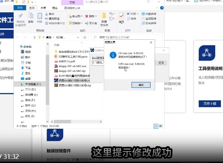Click the 管理 contextual tab

click(72, 2)
